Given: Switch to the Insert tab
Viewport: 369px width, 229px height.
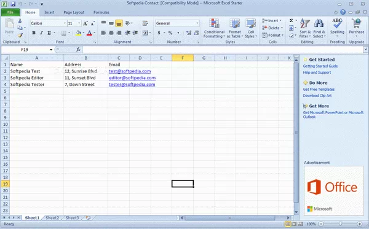Looking at the screenshot, I should pyautogui.click(x=49, y=12).
